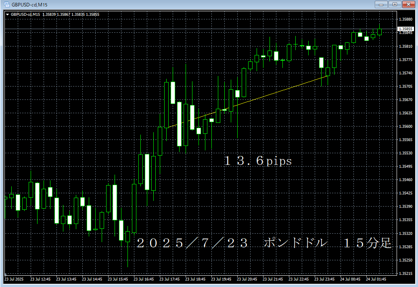Click time axis label 23 Jul 15:45
Screen dimensions: 418x287
click(118, 279)
